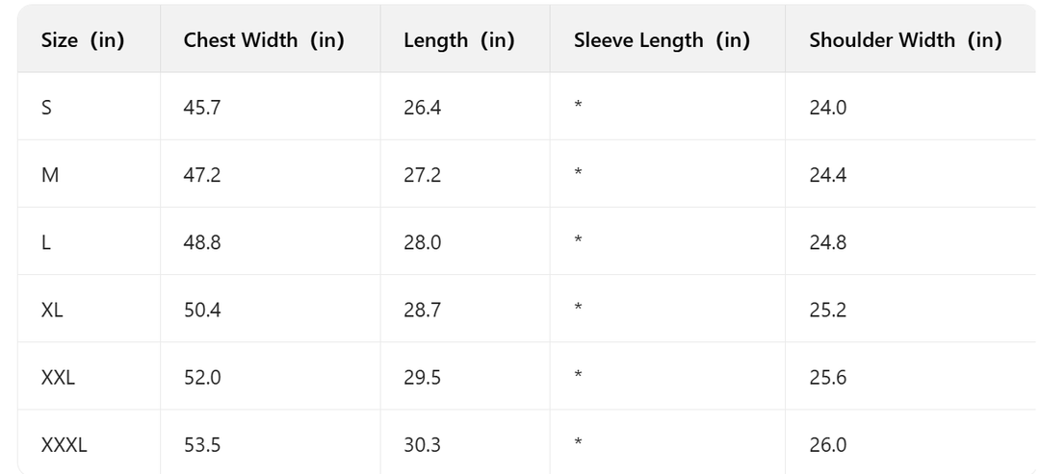Click the sleeve length asterisk for size S
The width and height of the screenshot is (1040, 474).
point(577,106)
